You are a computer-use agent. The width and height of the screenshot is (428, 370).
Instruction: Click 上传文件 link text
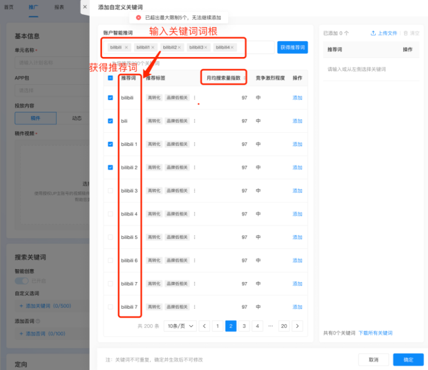tap(388, 33)
